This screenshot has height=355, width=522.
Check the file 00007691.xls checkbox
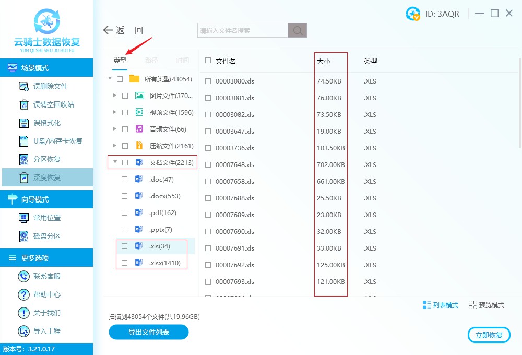click(208, 248)
